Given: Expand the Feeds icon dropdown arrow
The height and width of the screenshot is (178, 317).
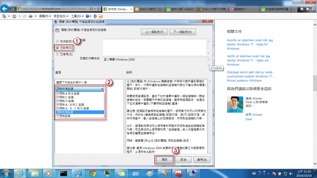Looking at the screenshot, I should click(x=19, y=16).
